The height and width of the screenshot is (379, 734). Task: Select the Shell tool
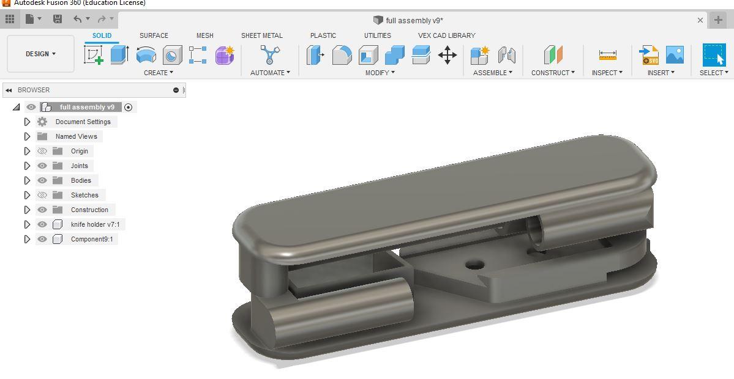369,54
